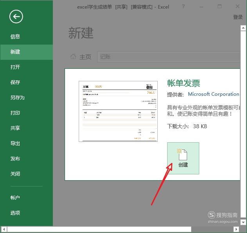
Task: Click the Microsoft Corporation provider link
Action: pyautogui.click(x=213, y=94)
